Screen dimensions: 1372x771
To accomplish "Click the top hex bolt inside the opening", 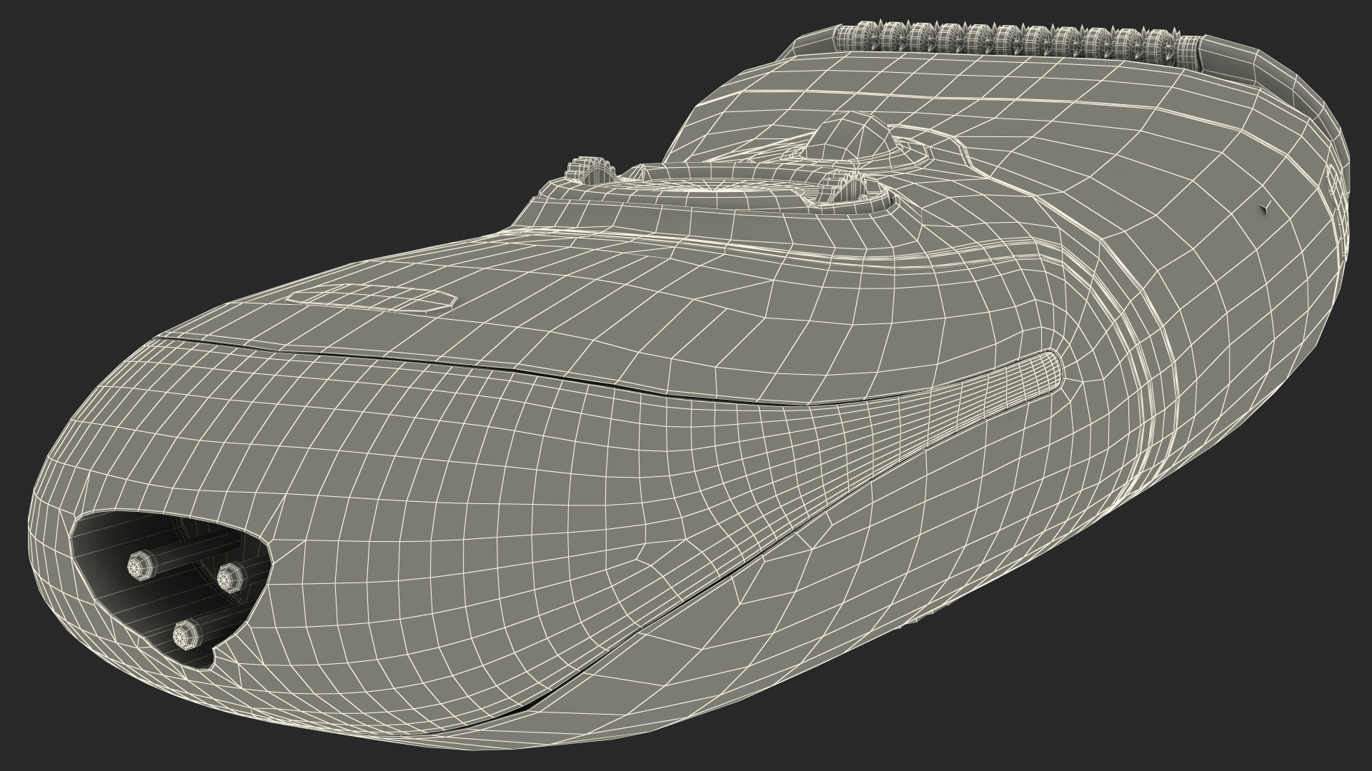I will coord(140,566).
